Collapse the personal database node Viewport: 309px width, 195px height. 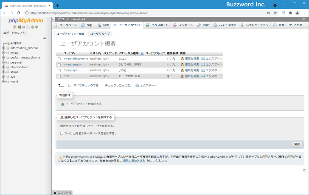[x=3, y=62]
